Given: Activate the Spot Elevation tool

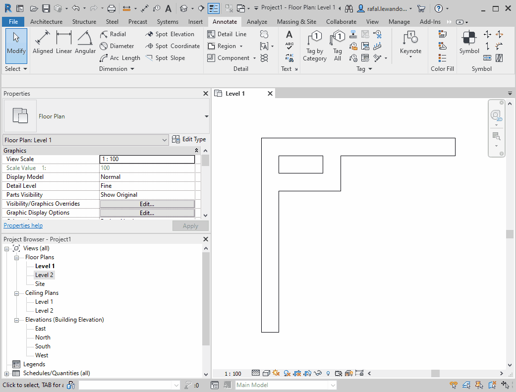Looking at the screenshot, I should 170,34.
